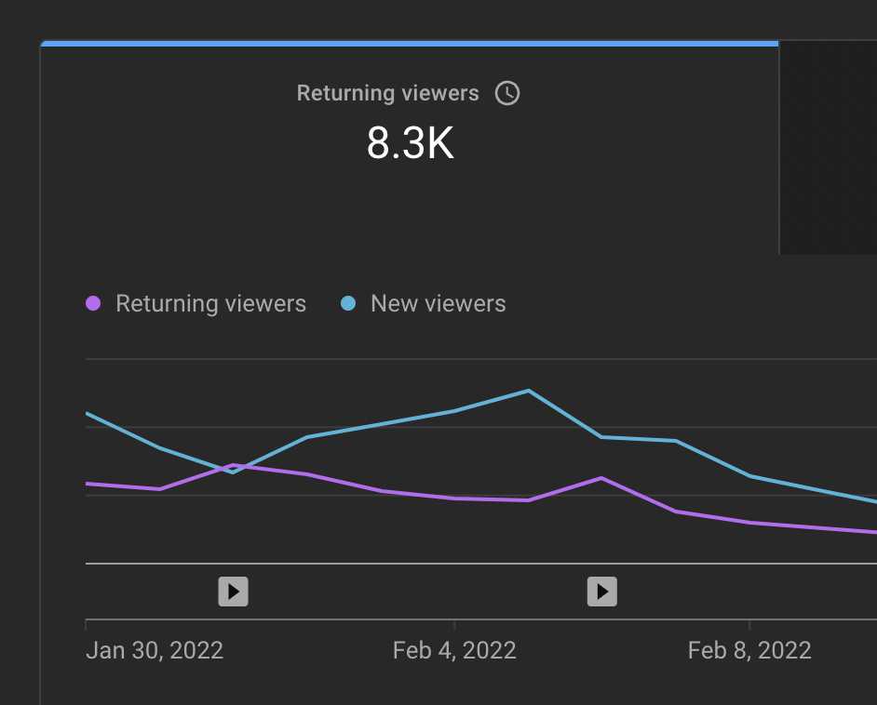Click the Feb 4, 2022 axis label
This screenshot has height=705, width=877.
pyautogui.click(x=454, y=651)
